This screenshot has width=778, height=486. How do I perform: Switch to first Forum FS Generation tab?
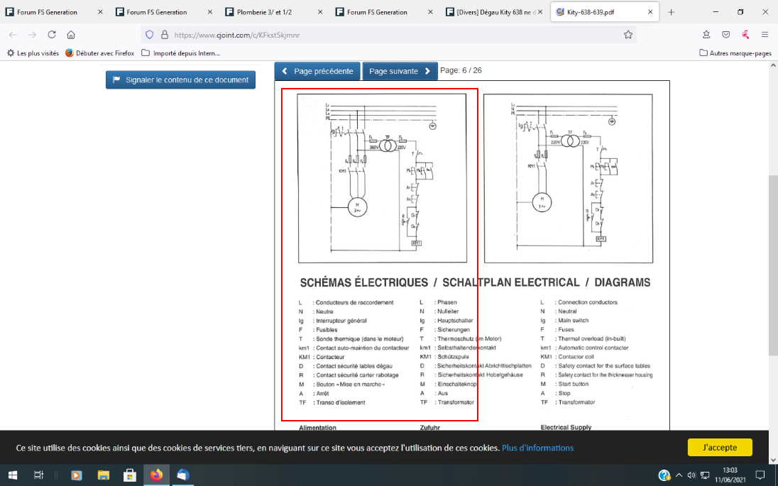[47, 12]
